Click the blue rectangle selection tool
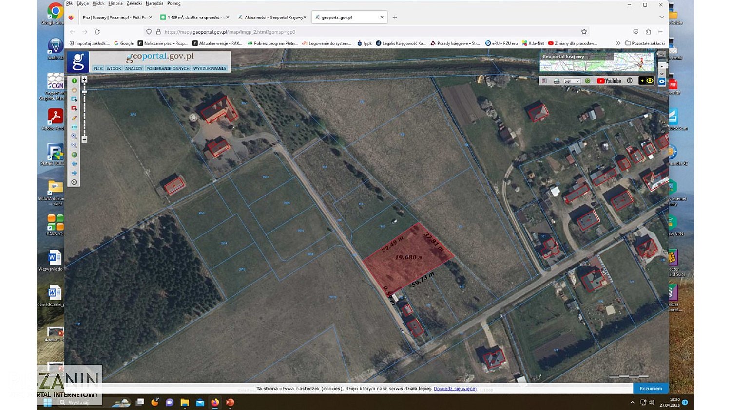This screenshot has width=731, height=410. [x=74, y=99]
